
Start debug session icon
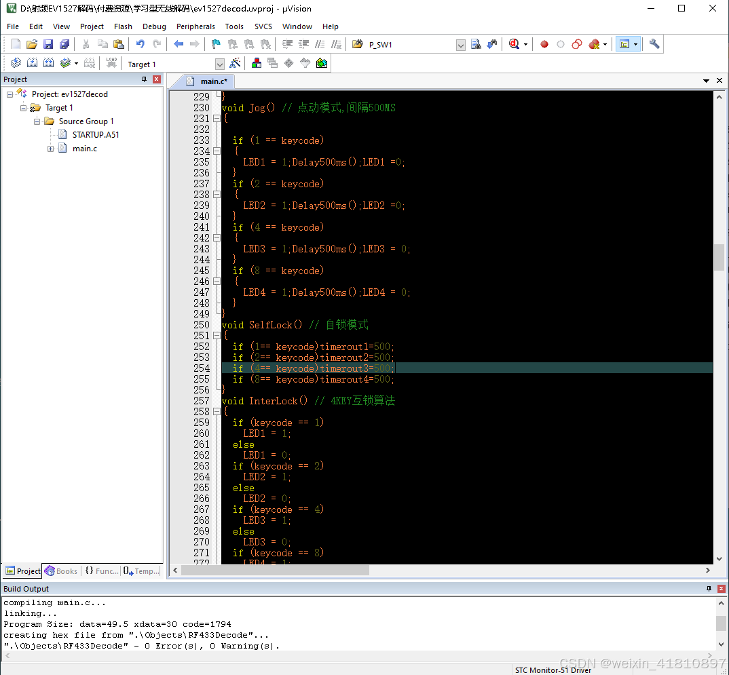514,44
